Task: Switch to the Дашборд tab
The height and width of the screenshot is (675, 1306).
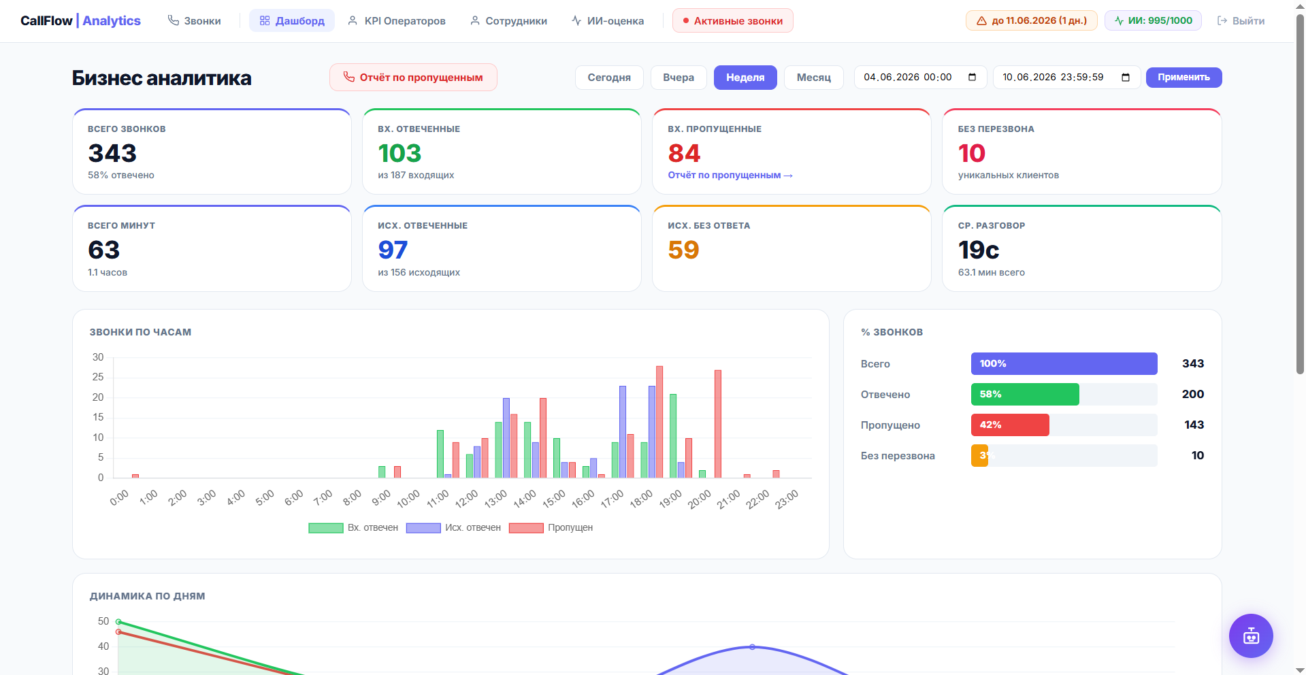Action: coord(292,20)
